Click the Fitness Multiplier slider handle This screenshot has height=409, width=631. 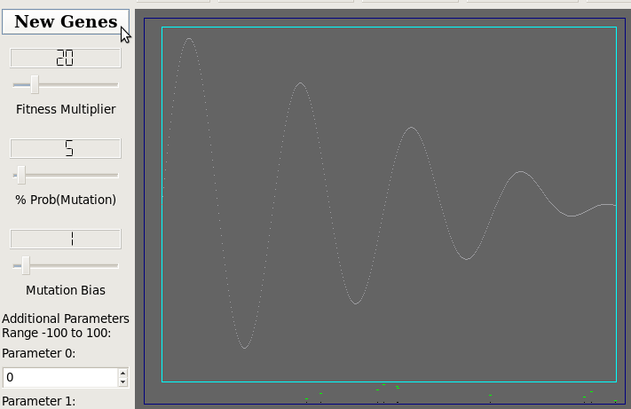click(x=35, y=84)
